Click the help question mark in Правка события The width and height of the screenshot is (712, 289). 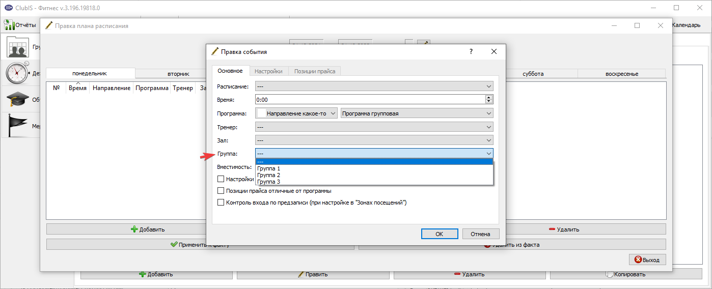tap(471, 51)
